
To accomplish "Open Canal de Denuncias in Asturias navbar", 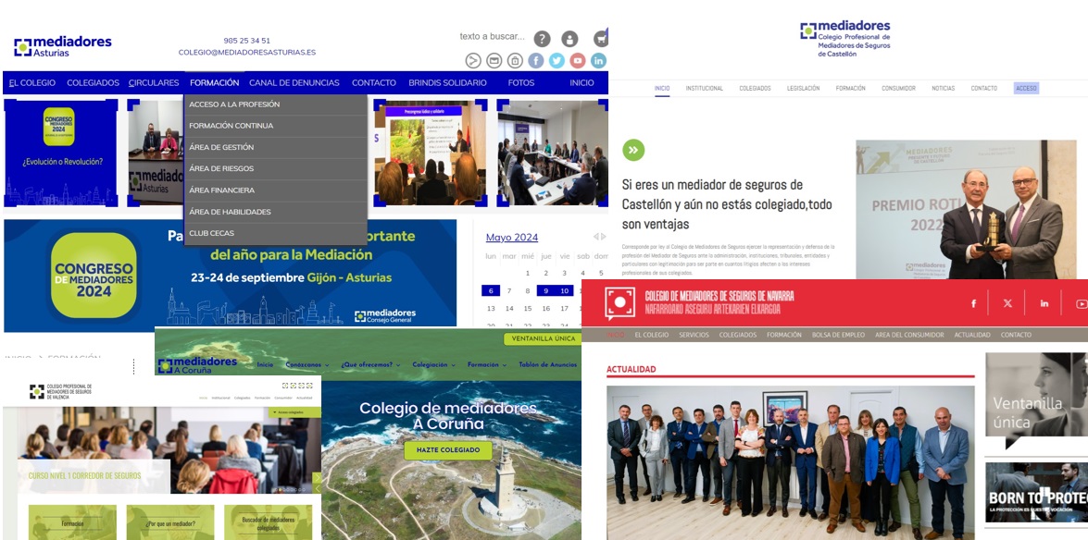I will click(x=294, y=83).
